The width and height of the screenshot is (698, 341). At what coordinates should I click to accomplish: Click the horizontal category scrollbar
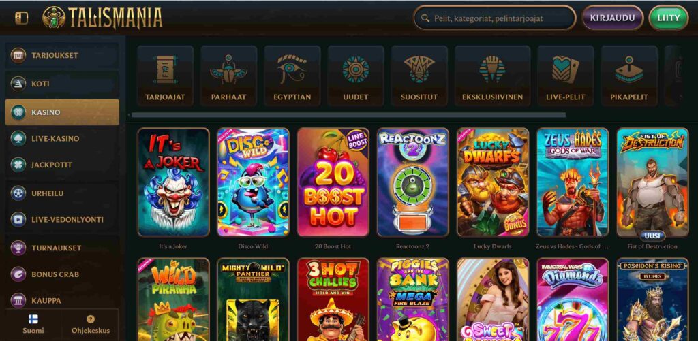(348, 115)
